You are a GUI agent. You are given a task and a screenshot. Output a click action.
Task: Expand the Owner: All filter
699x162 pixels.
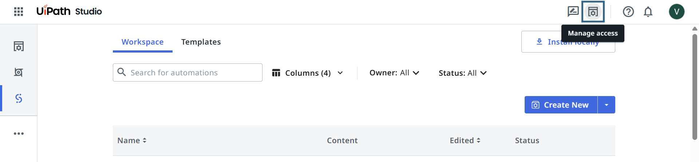pos(394,73)
